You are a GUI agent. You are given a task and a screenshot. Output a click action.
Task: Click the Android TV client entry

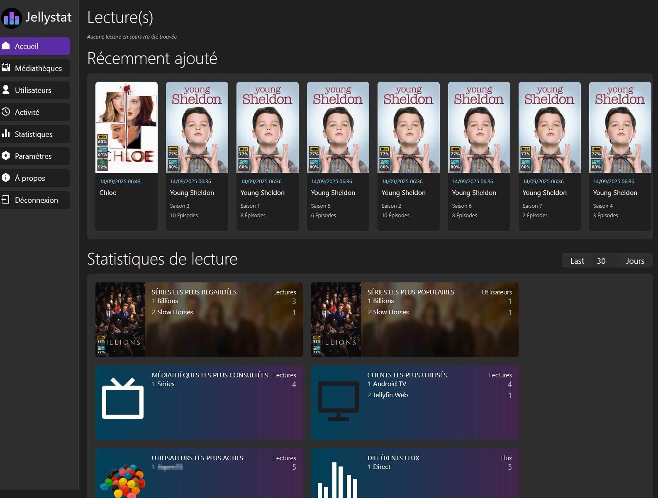coord(390,384)
